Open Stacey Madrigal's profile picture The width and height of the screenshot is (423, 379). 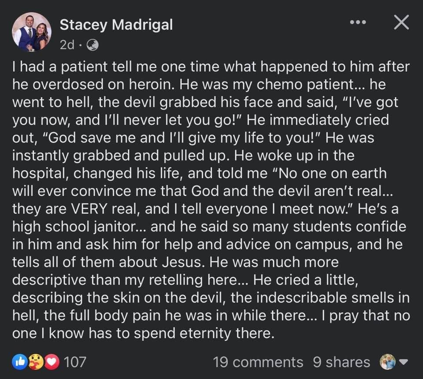[32, 32]
